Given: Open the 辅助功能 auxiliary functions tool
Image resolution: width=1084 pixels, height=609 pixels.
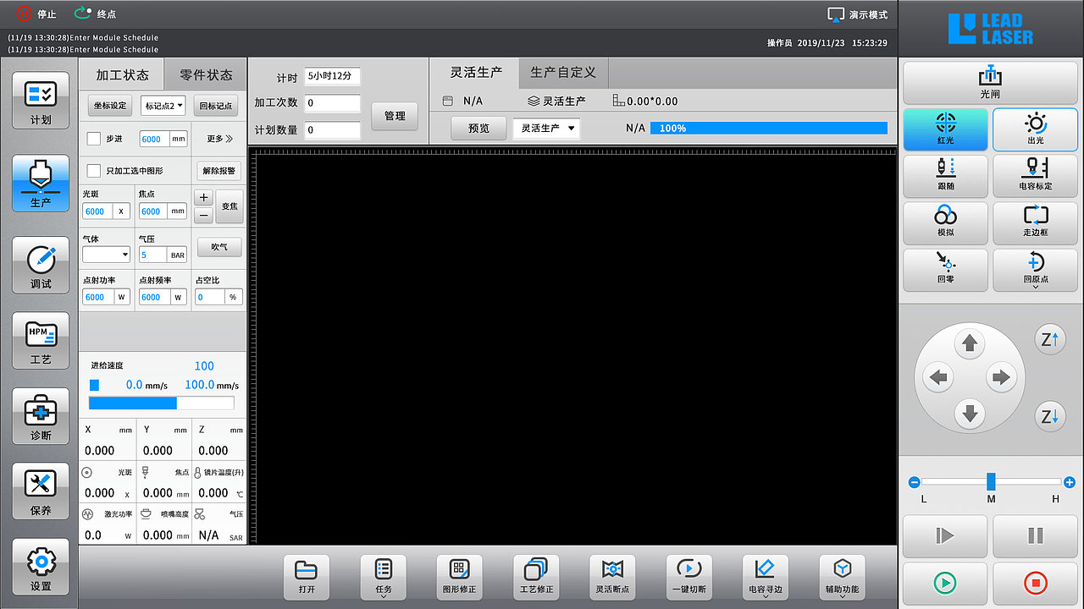Looking at the screenshot, I should [x=841, y=578].
